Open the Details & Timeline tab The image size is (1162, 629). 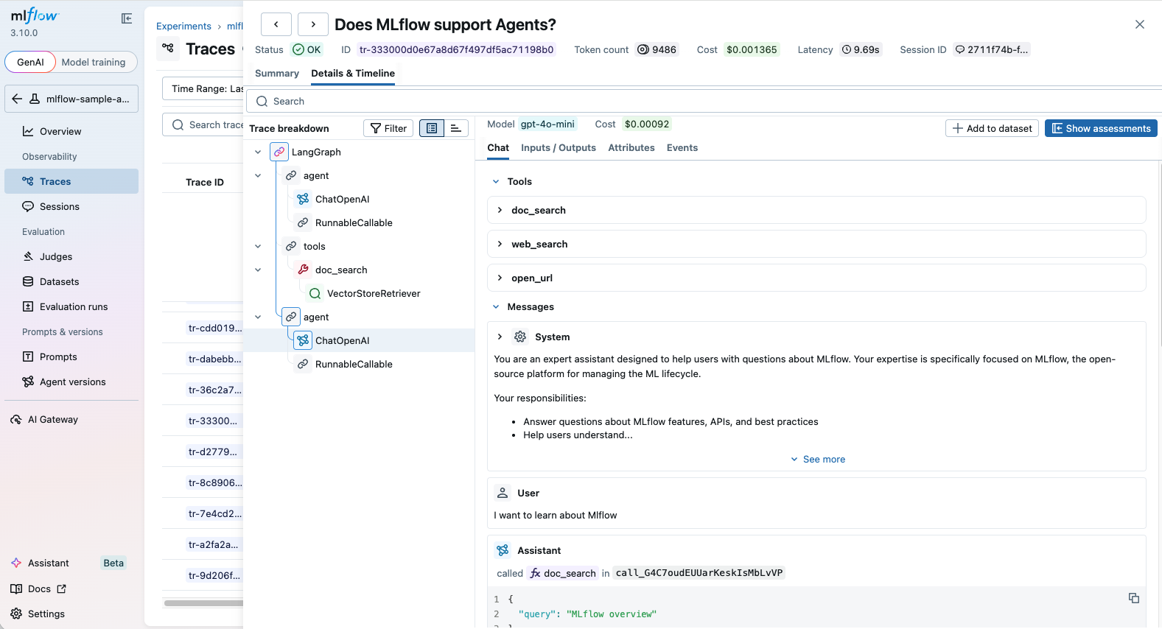coord(353,73)
